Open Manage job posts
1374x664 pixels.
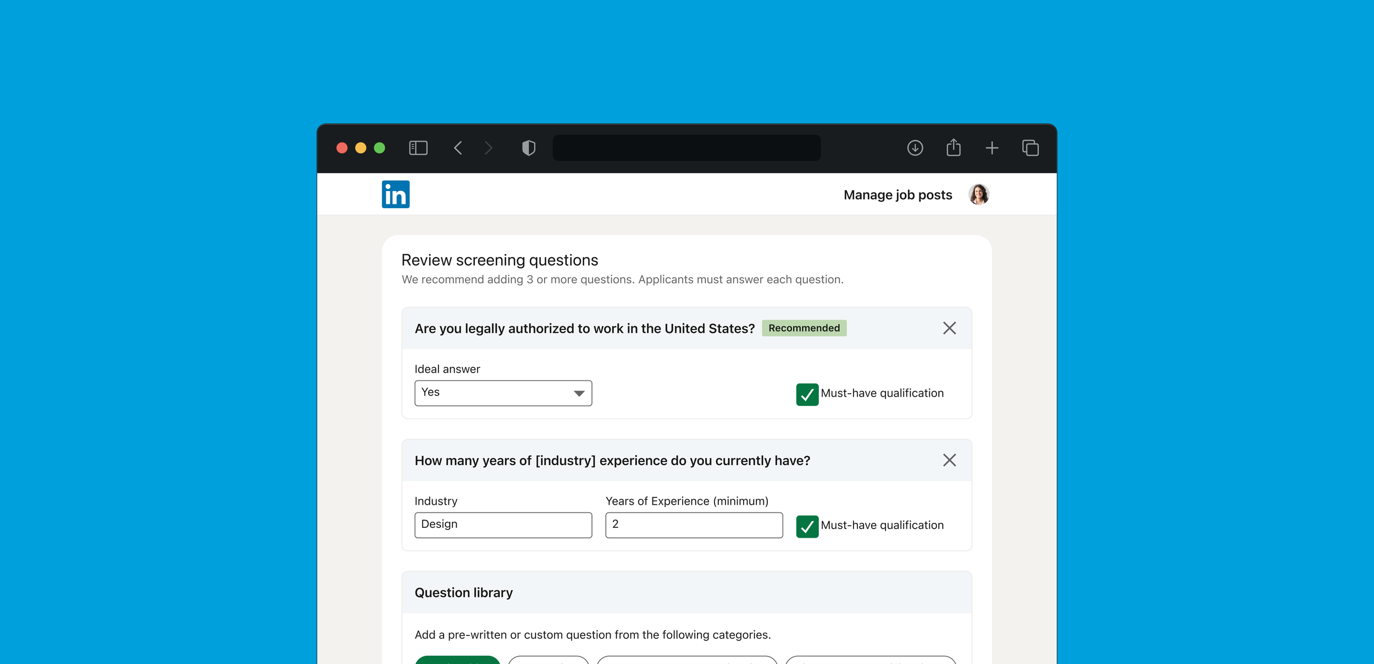(x=897, y=195)
